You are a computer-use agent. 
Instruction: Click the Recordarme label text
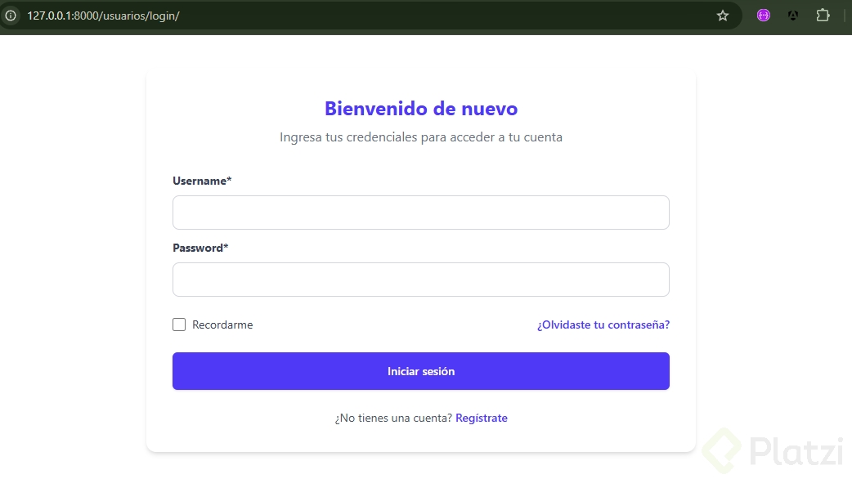pyautogui.click(x=222, y=325)
